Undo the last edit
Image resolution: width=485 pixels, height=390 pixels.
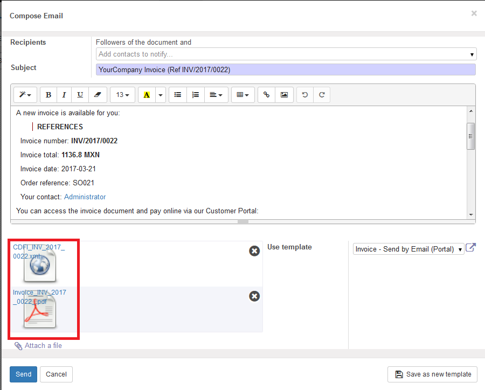(305, 95)
